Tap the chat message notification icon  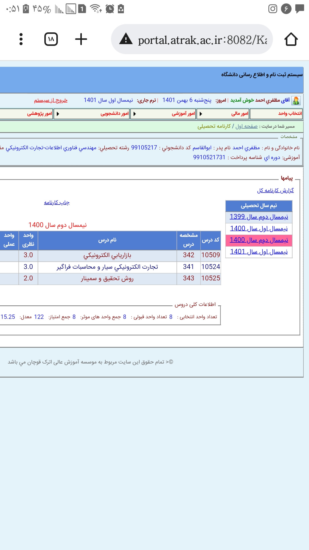(x=300, y=9)
